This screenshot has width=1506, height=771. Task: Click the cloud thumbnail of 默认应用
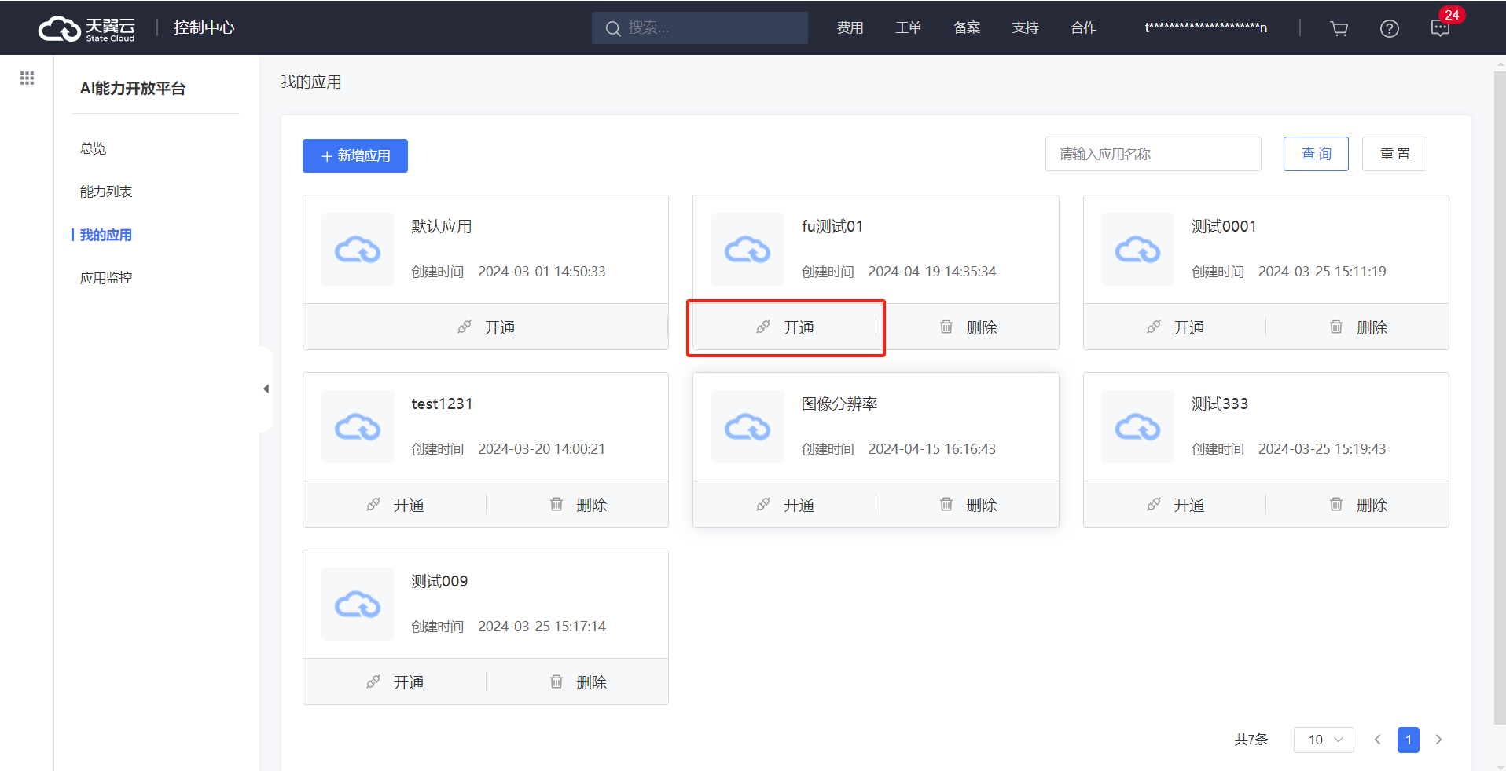(358, 250)
